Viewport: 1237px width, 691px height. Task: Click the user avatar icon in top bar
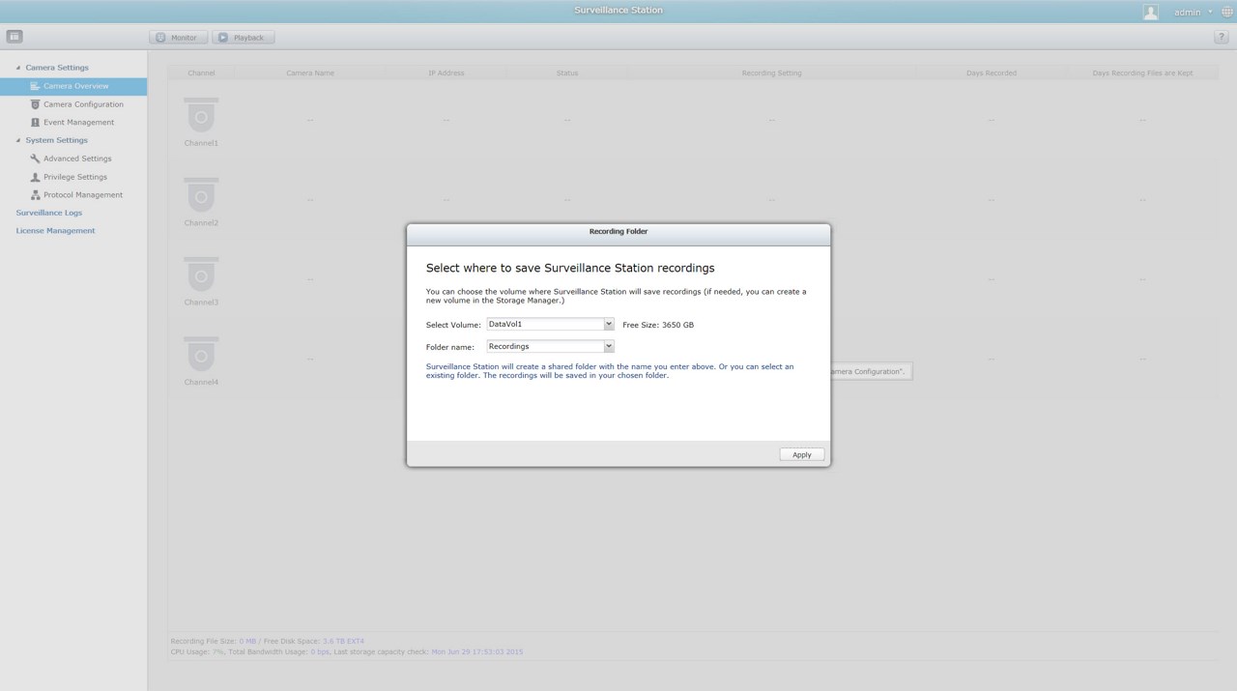coord(1151,12)
